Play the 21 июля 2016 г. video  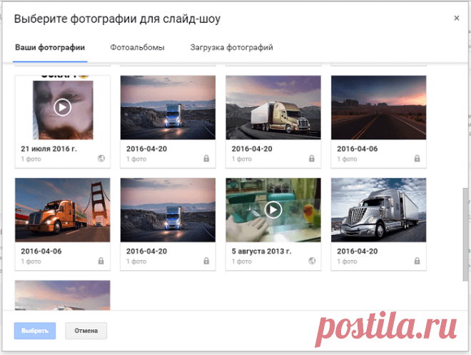63,107
